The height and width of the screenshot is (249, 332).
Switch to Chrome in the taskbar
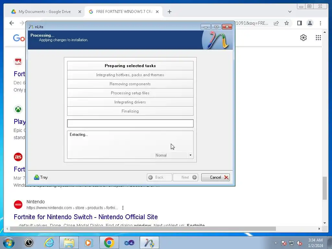click(109, 243)
